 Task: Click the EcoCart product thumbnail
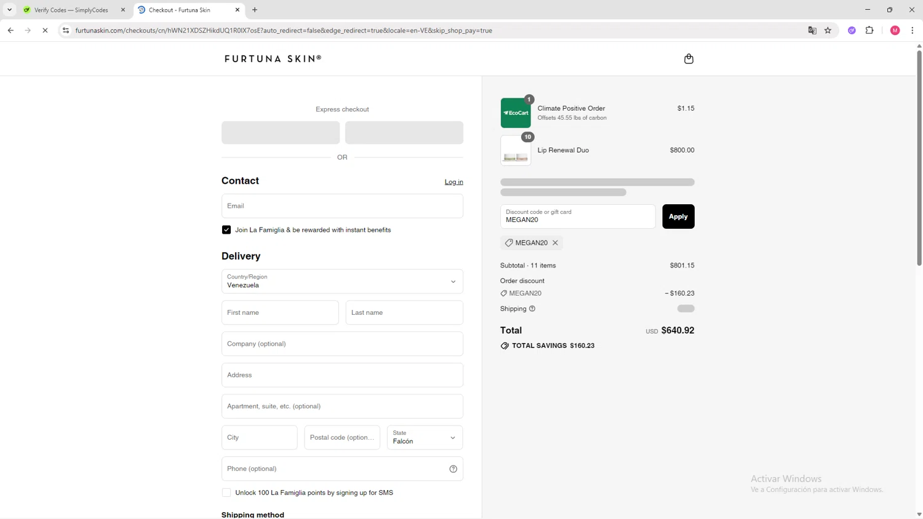(x=516, y=113)
